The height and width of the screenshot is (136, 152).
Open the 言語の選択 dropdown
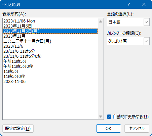(x=146, y=22)
